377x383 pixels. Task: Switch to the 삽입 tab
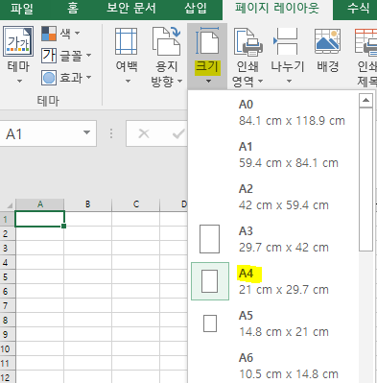pyautogui.click(x=196, y=9)
